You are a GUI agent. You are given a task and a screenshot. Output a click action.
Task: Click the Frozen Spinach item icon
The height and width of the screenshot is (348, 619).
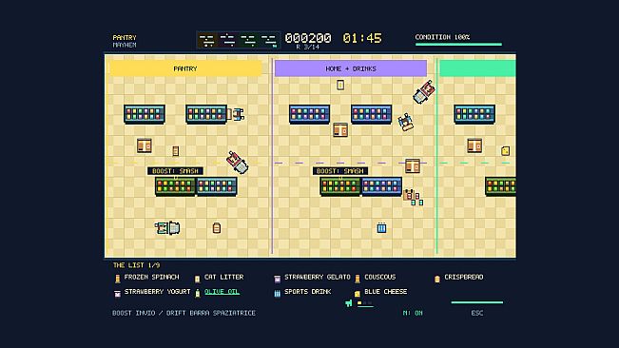[x=117, y=279]
